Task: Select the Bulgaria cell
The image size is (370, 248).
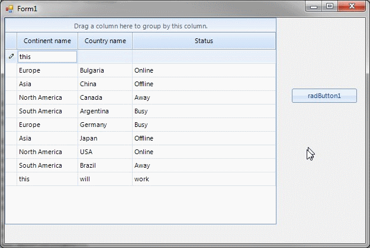Action: [x=105, y=70]
